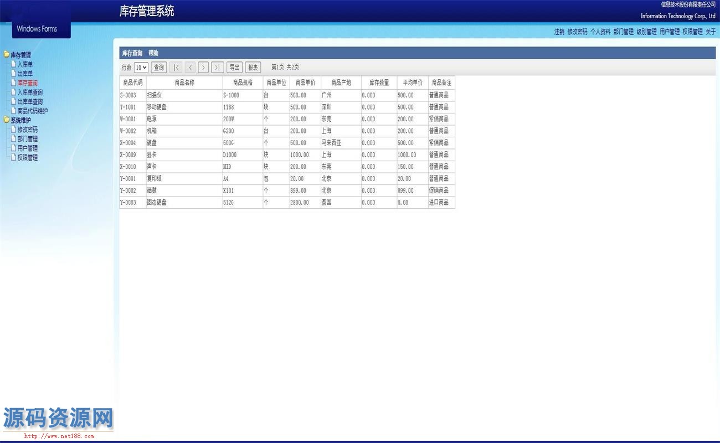Select the X-0004 product code cell

133,143
